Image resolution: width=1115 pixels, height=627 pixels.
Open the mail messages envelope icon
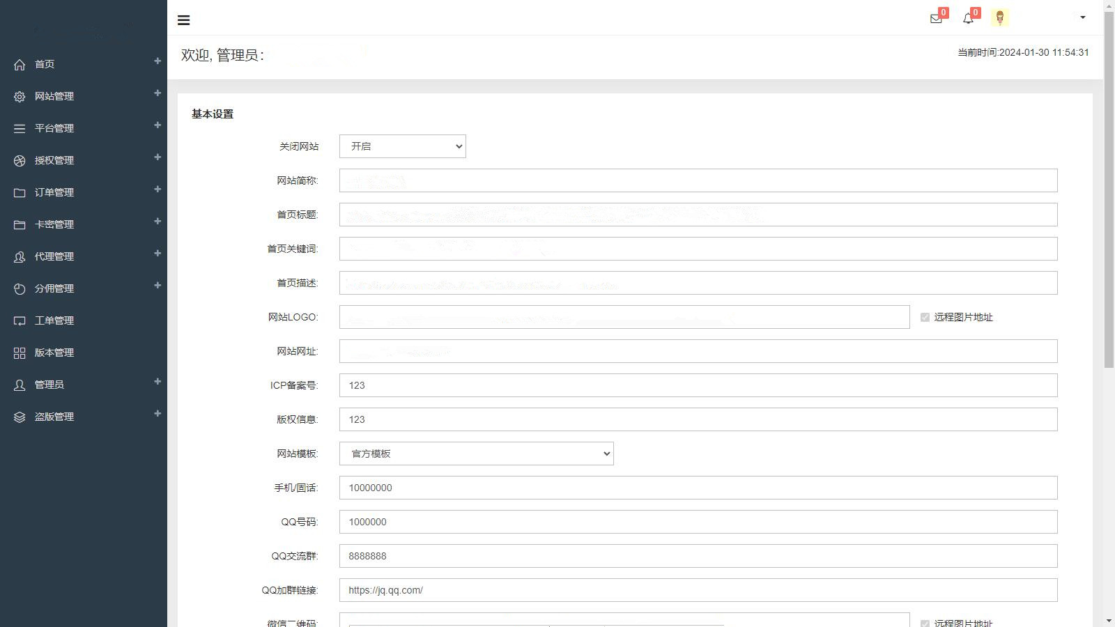click(936, 19)
